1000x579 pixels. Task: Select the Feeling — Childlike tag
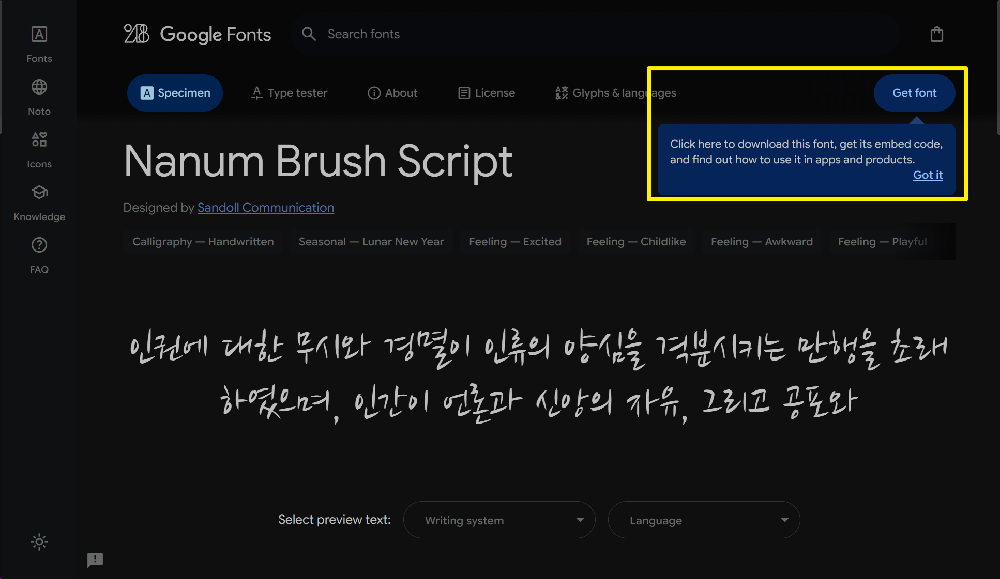(636, 242)
